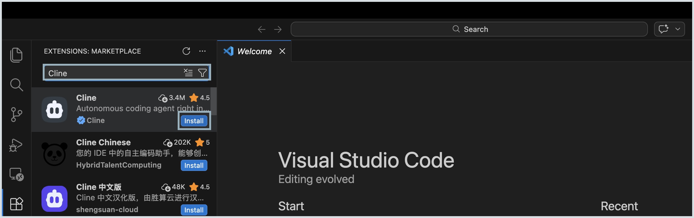The width and height of the screenshot is (694, 218).
Task: Open the extensions filter menu
Action: [x=202, y=73]
